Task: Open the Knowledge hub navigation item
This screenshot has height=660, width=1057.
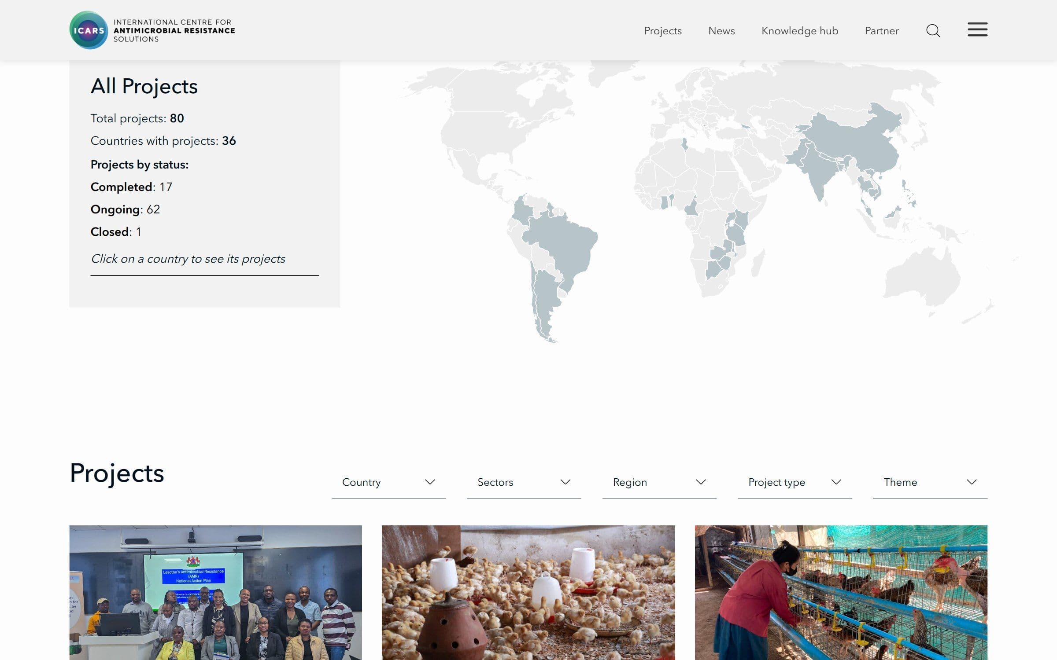Action: [799, 31]
